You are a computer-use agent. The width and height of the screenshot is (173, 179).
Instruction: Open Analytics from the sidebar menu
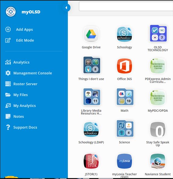tap(21, 62)
